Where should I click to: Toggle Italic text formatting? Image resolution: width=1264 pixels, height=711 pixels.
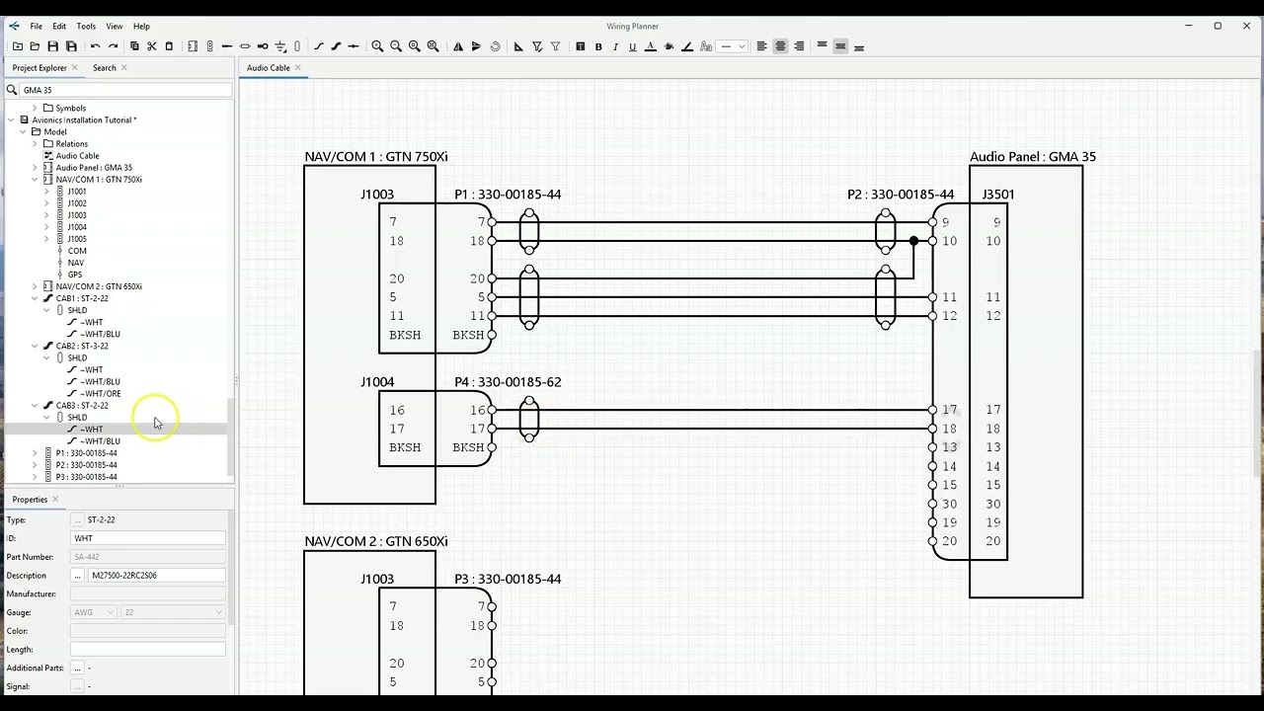(615, 46)
